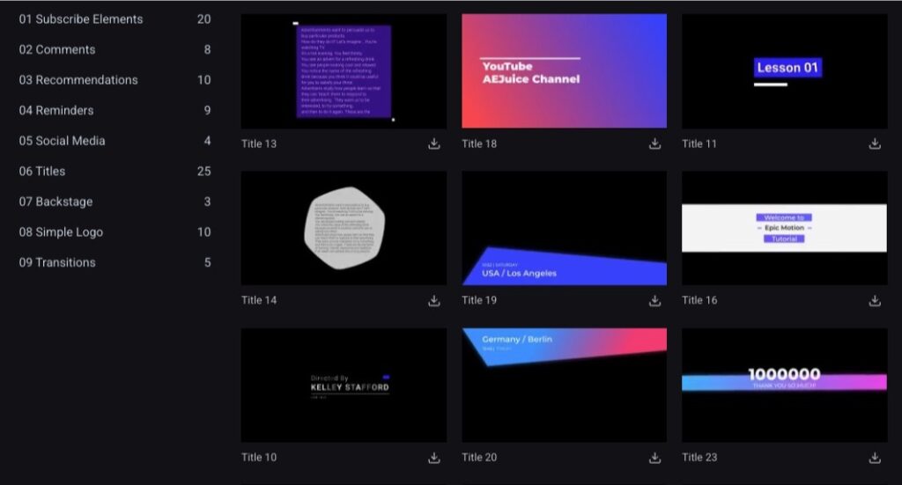Screen dimensions: 902x485
Task: Download the Title 19 preset
Action: 654,300
